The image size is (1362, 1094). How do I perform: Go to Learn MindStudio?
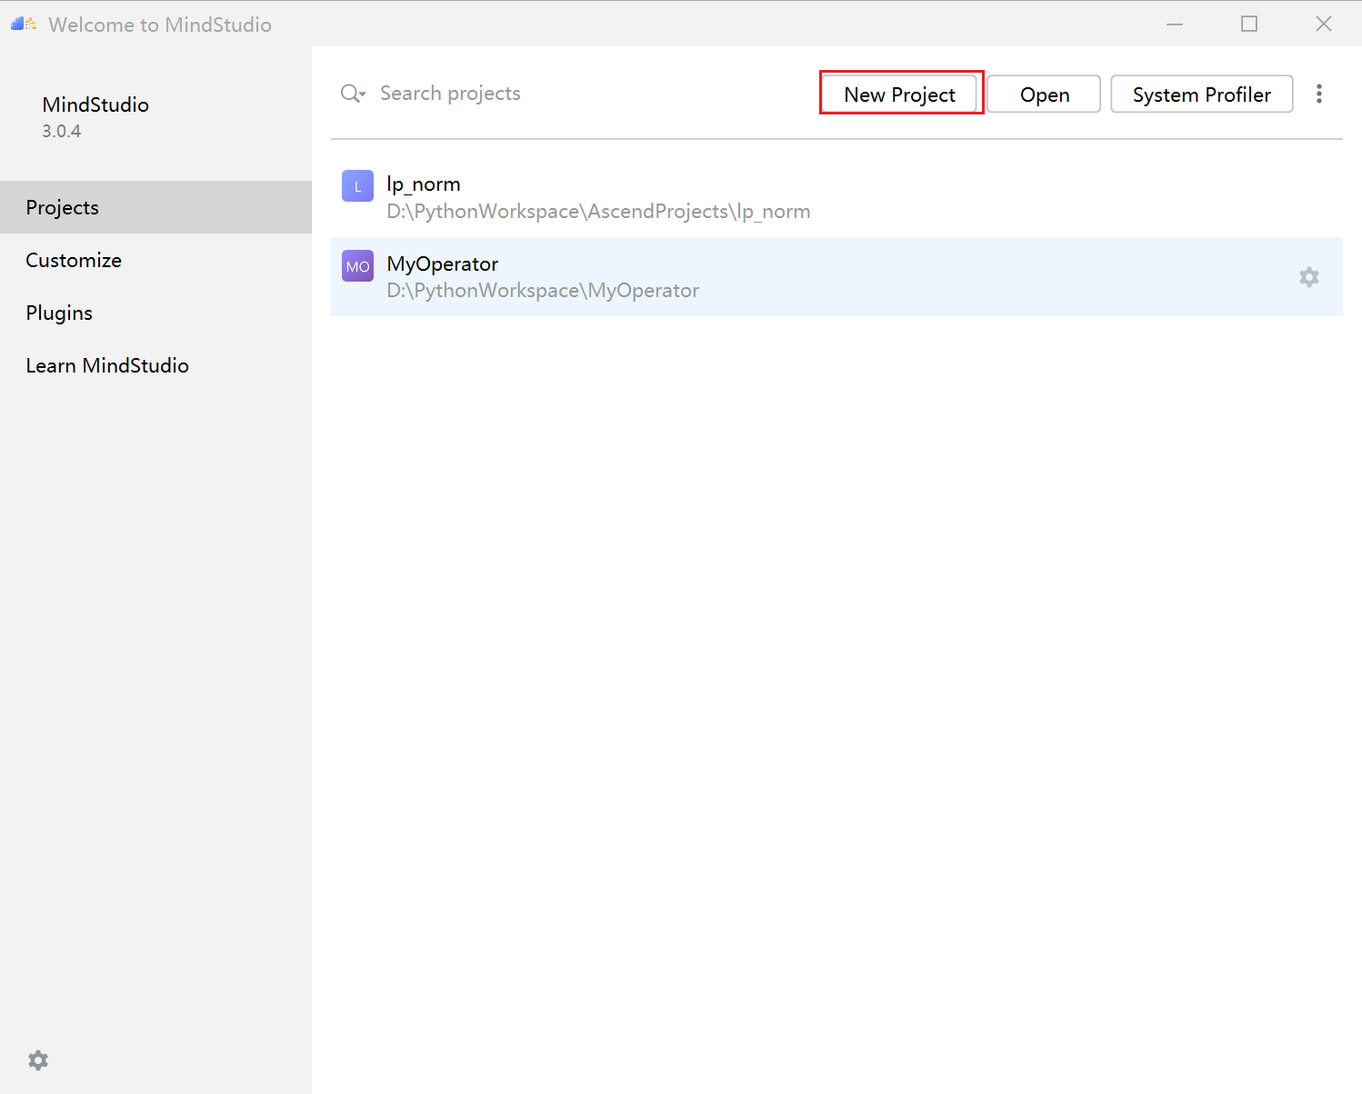(x=155, y=365)
